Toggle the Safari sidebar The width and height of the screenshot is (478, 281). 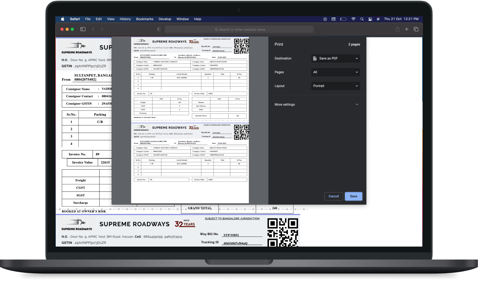(83, 29)
